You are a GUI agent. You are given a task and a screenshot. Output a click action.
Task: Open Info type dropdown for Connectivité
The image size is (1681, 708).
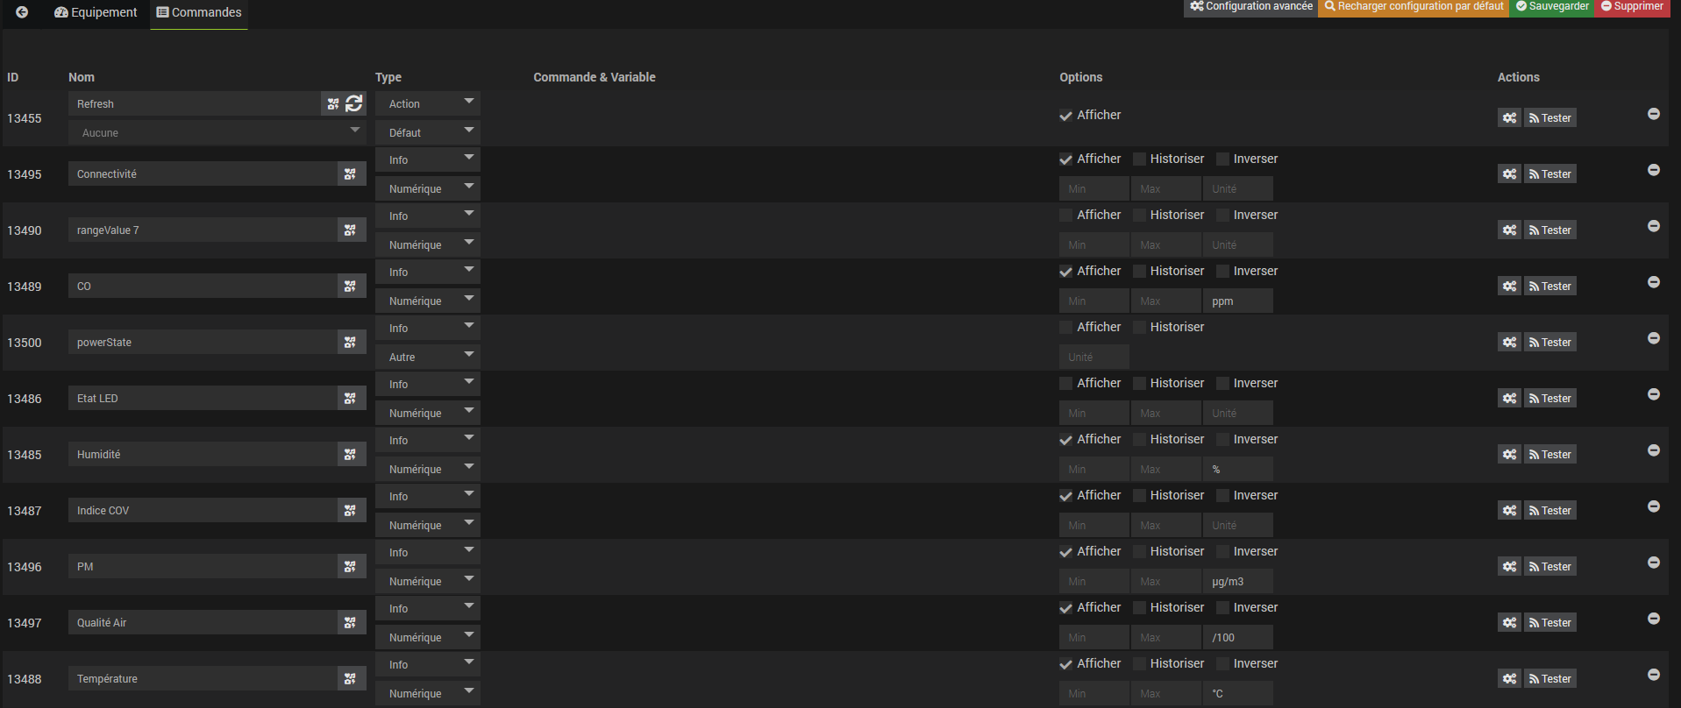pyautogui.click(x=428, y=159)
